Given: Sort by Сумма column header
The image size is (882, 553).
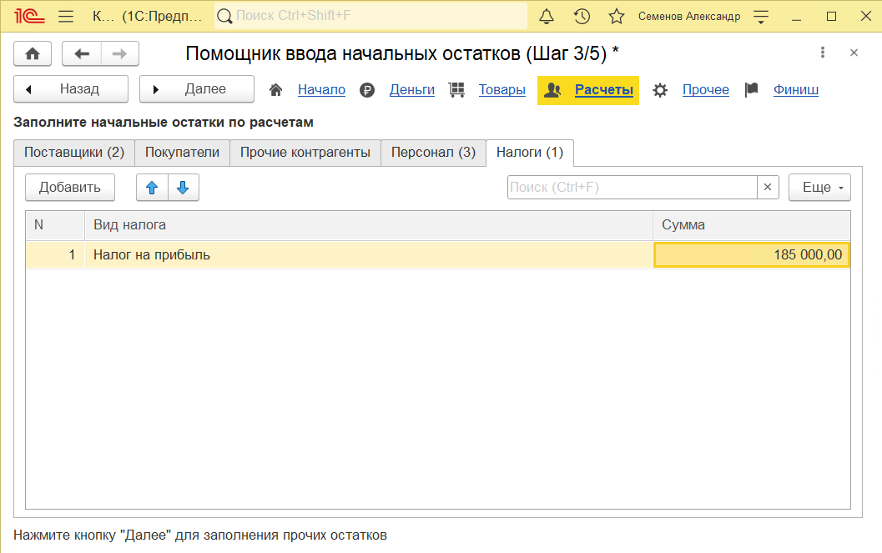Looking at the screenshot, I should tap(752, 225).
